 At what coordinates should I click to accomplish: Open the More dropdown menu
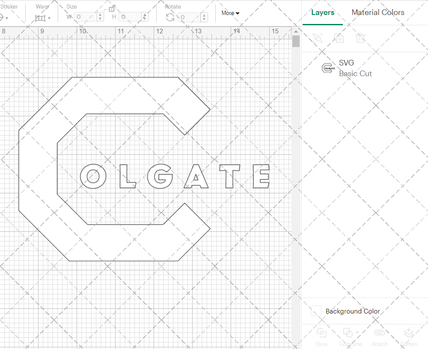coord(230,13)
